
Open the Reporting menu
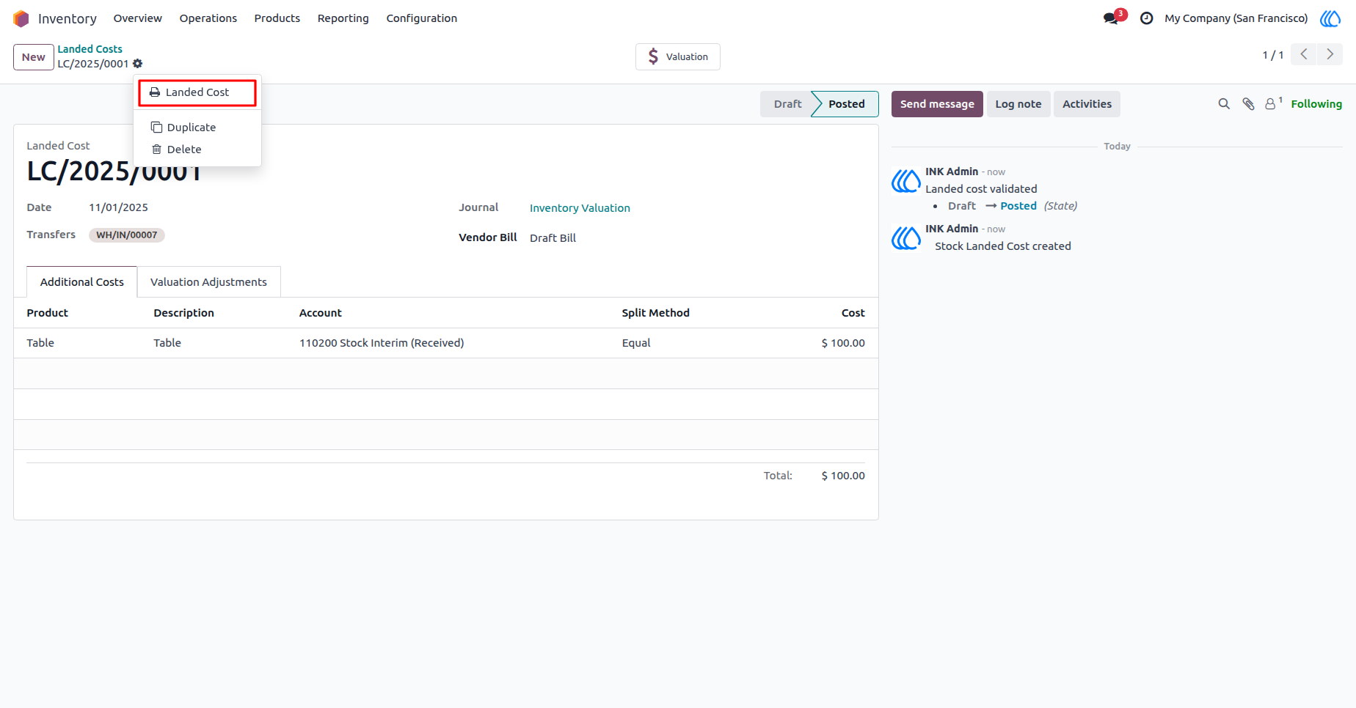(x=343, y=18)
